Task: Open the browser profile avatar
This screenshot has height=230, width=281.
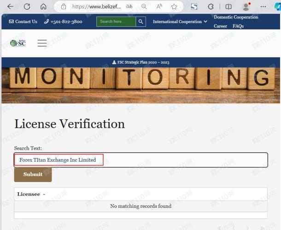Action: [246, 6]
